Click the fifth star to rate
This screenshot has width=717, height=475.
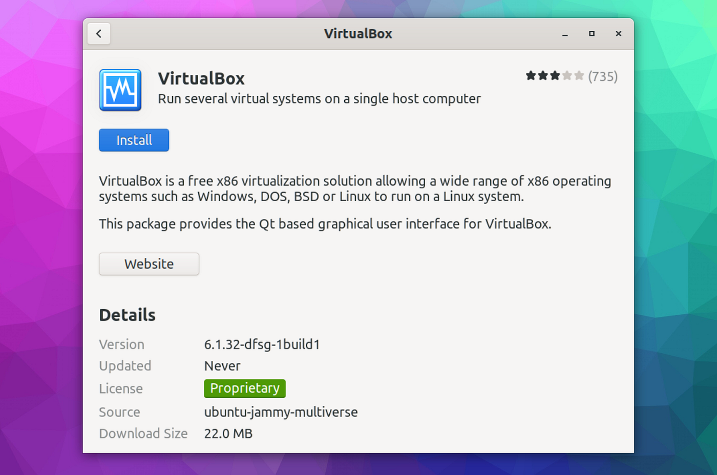[579, 75]
